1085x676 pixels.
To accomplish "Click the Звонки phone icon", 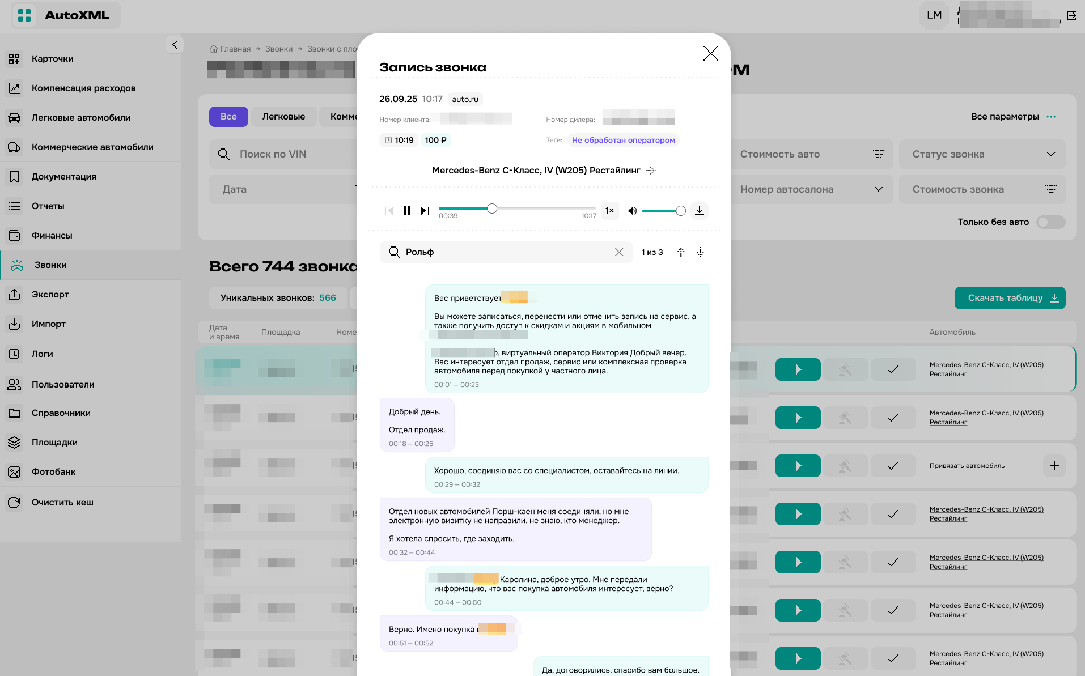I will 17,265.
